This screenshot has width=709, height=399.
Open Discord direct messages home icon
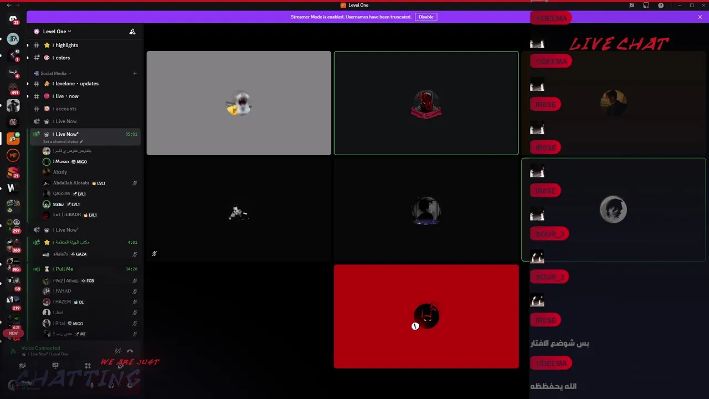[x=13, y=19]
